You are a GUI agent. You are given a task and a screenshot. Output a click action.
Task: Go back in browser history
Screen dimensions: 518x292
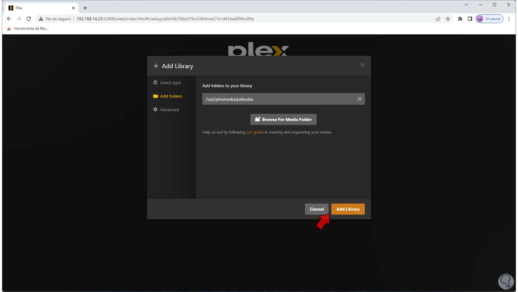click(9, 19)
